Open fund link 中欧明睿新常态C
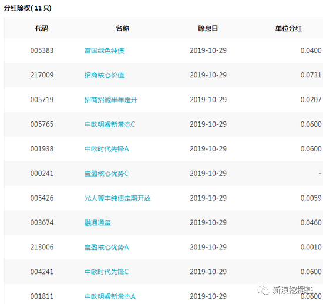 tap(110, 124)
